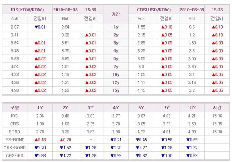Select the BOND row label
This screenshot has height=162, width=232.
tap(14, 132)
